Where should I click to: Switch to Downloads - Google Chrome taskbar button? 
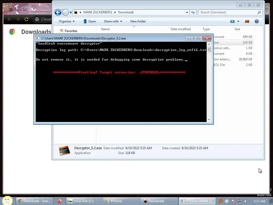[34, 201]
